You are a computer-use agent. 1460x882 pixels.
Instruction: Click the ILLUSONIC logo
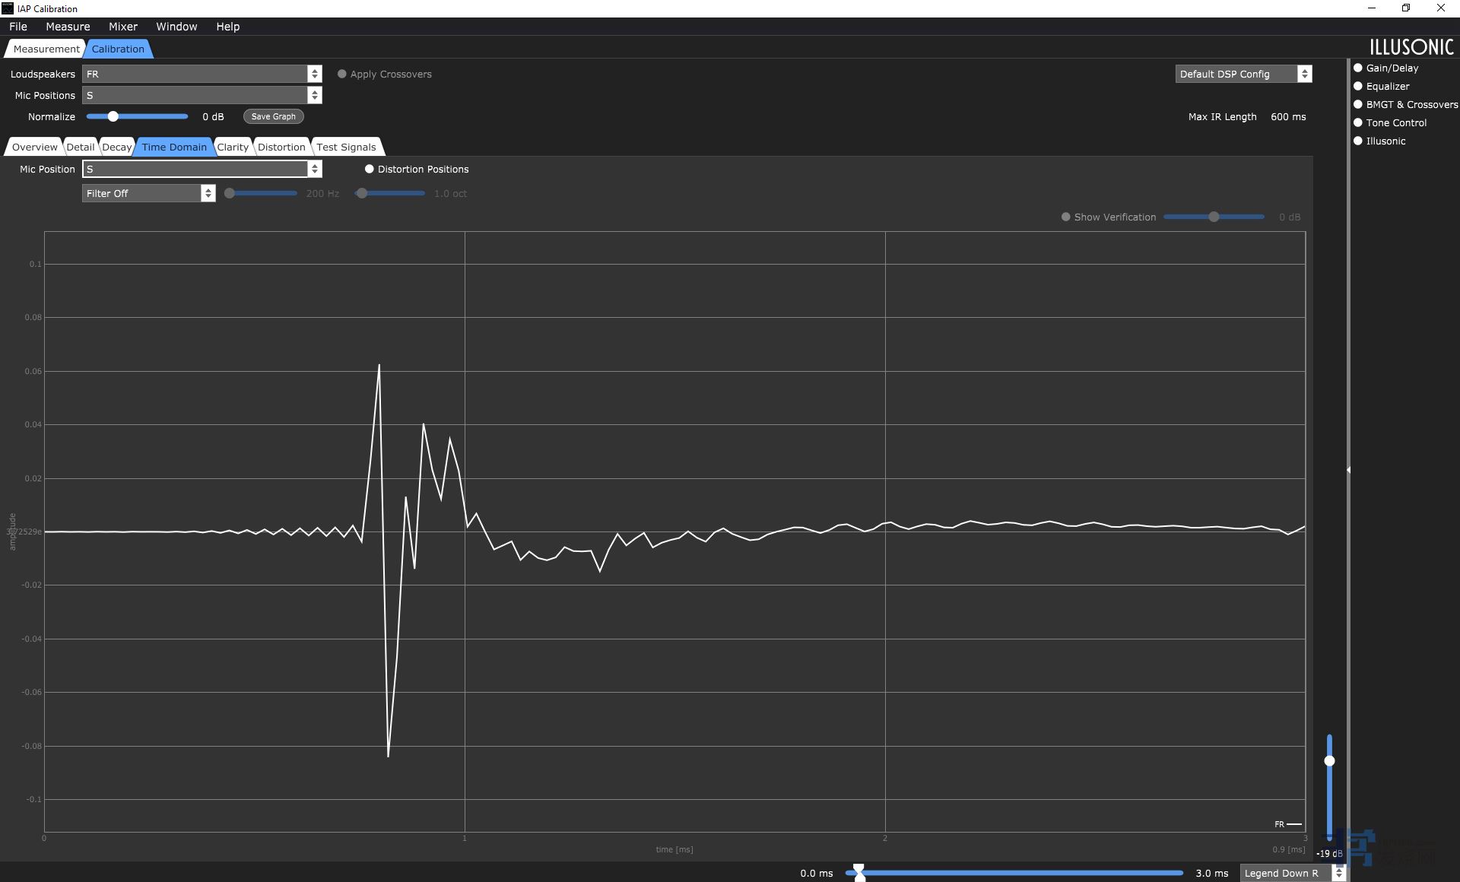tap(1411, 47)
